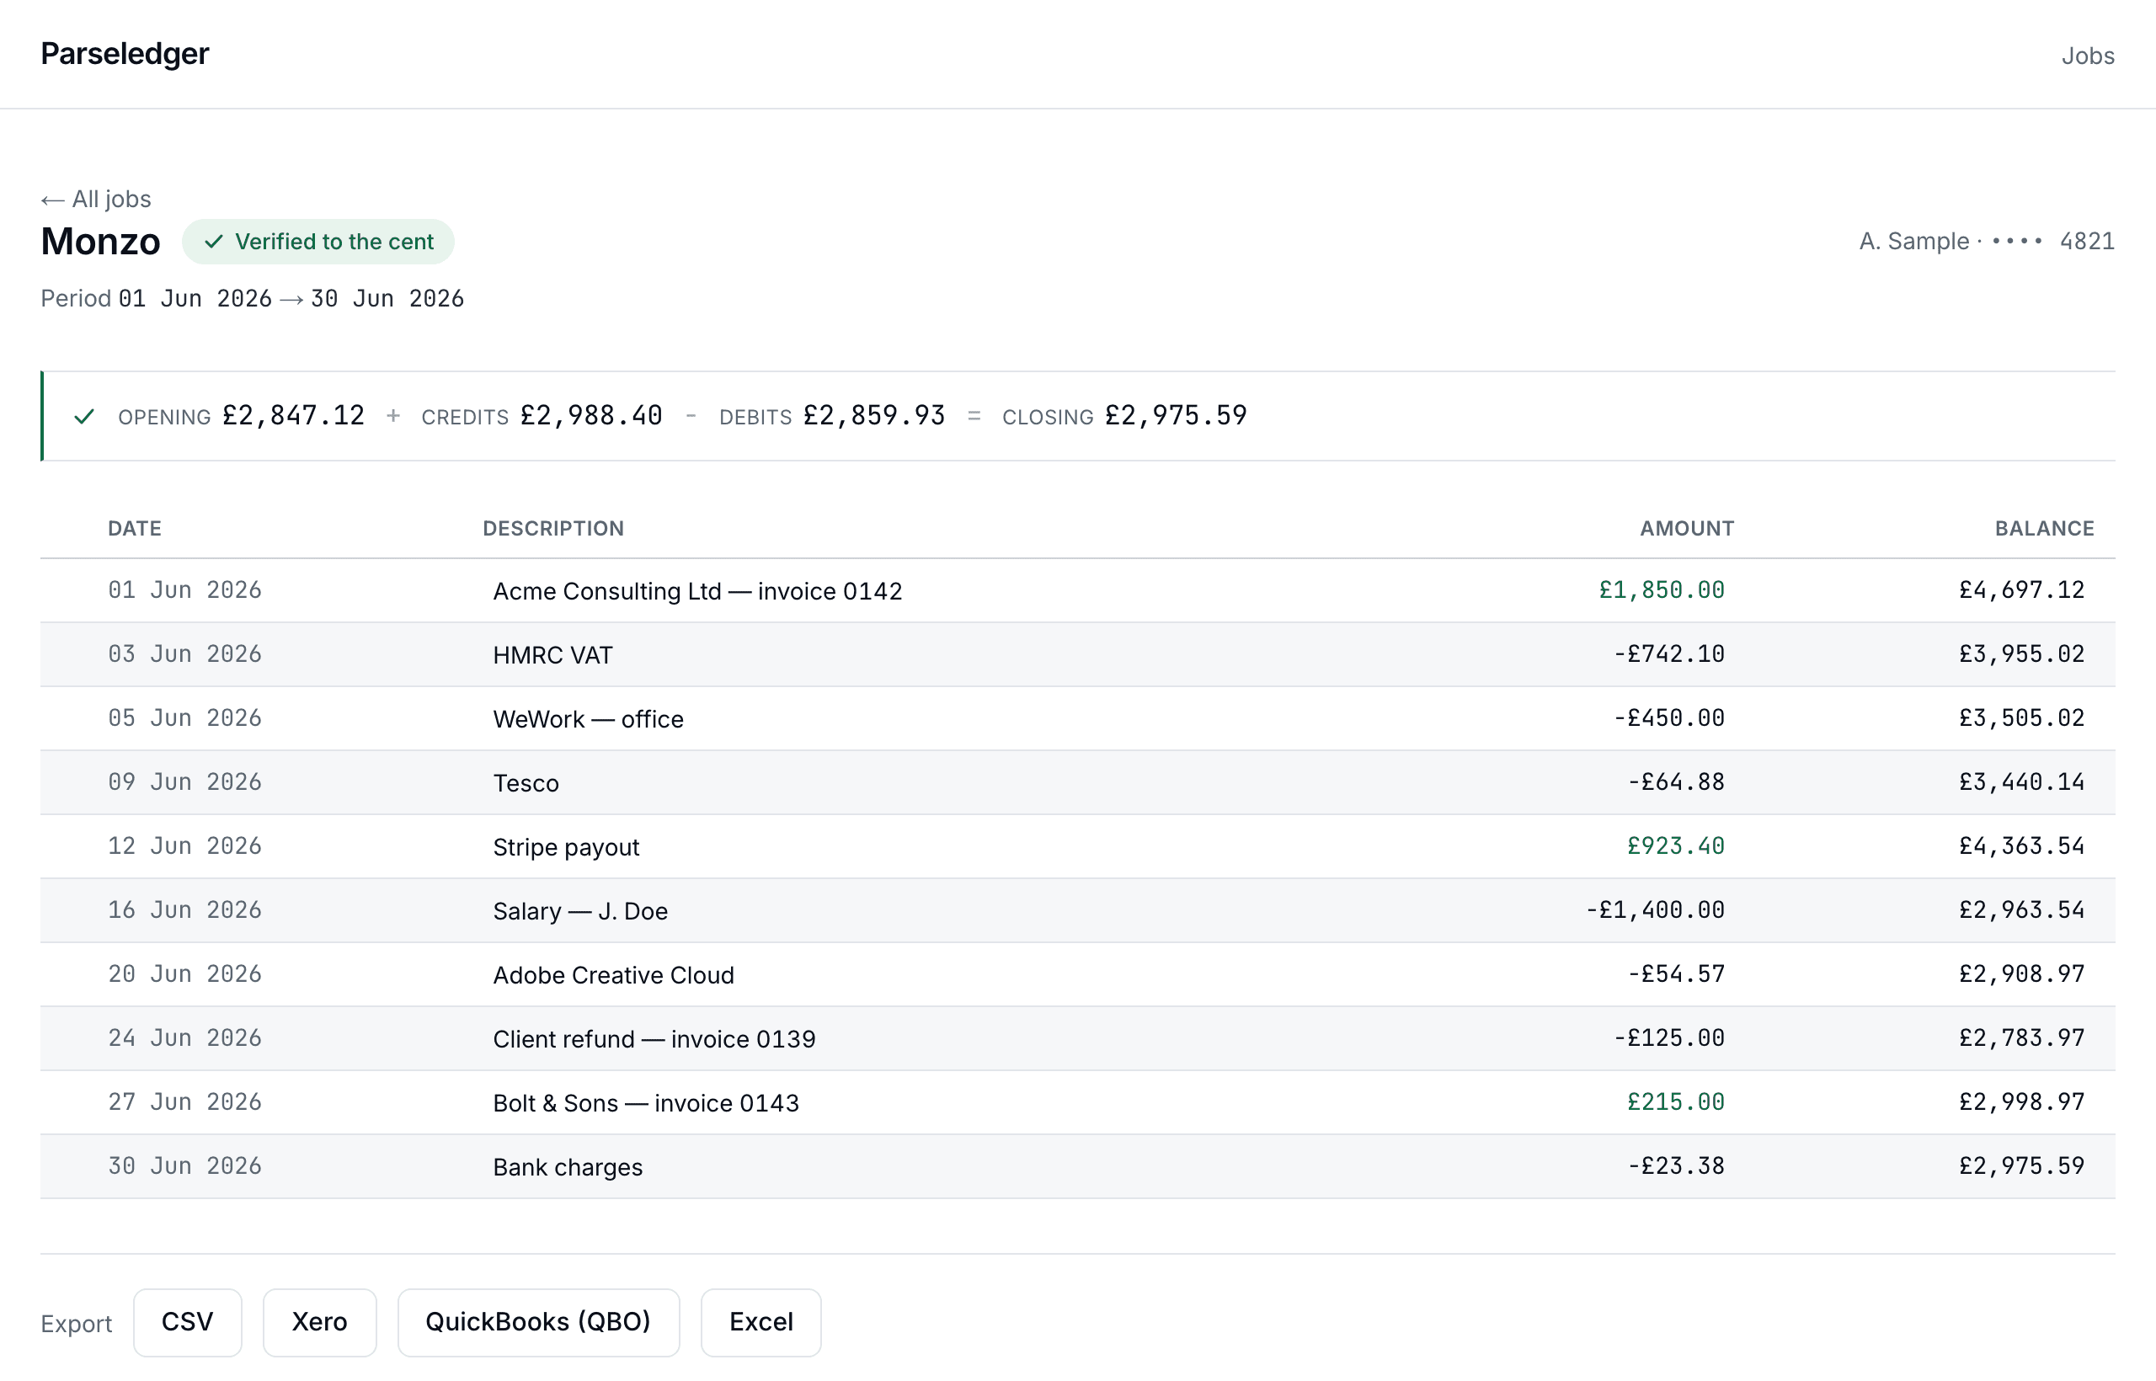Select the Salary — J. Doe transaction
Screen dimensions: 2156x1381
click(1078, 910)
